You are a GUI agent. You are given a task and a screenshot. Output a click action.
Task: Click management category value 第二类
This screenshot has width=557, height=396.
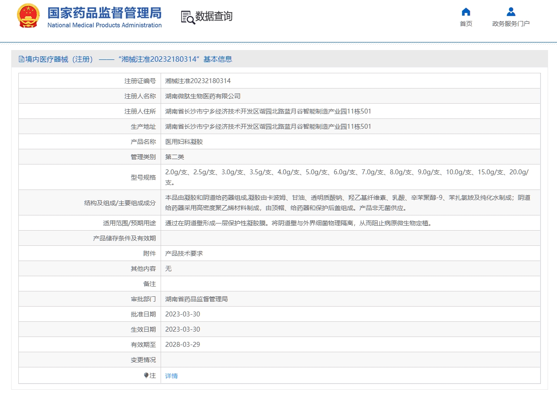[174, 157]
